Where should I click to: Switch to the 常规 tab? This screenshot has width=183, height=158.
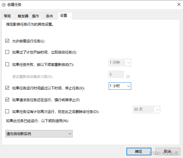tap(9, 16)
